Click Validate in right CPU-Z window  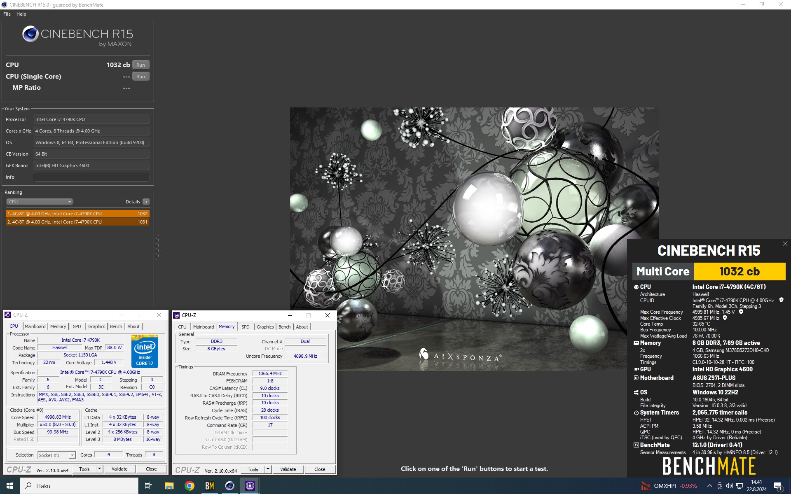tap(288, 470)
